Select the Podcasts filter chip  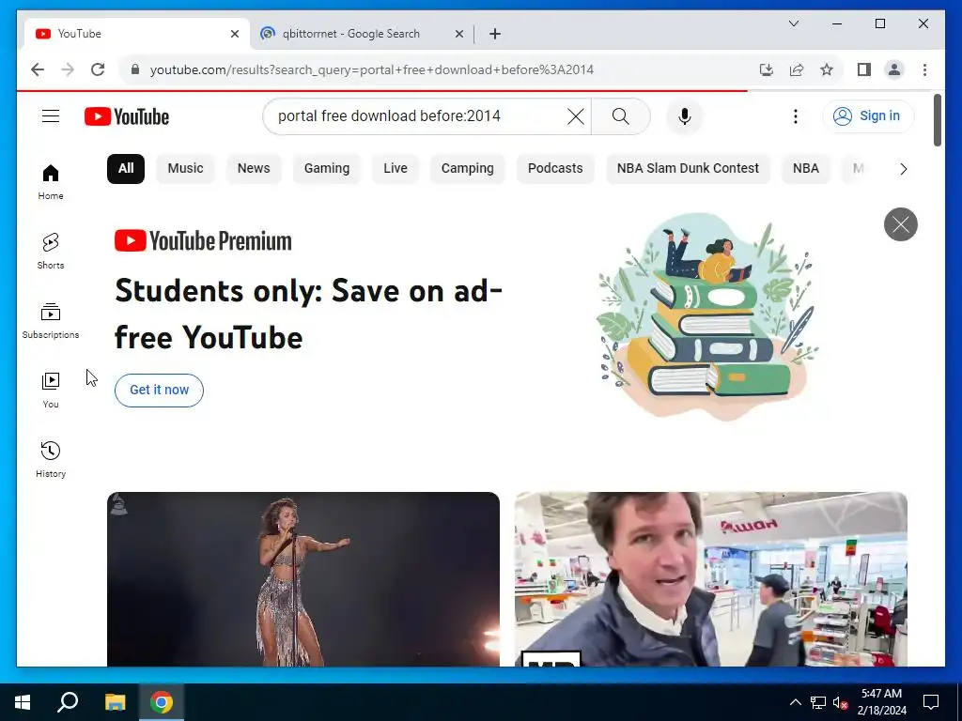tap(555, 169)
